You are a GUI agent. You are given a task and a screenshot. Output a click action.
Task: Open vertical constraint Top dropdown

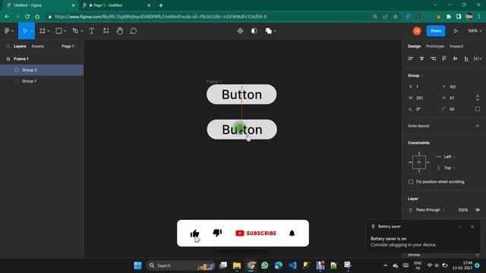pos(450,168)
